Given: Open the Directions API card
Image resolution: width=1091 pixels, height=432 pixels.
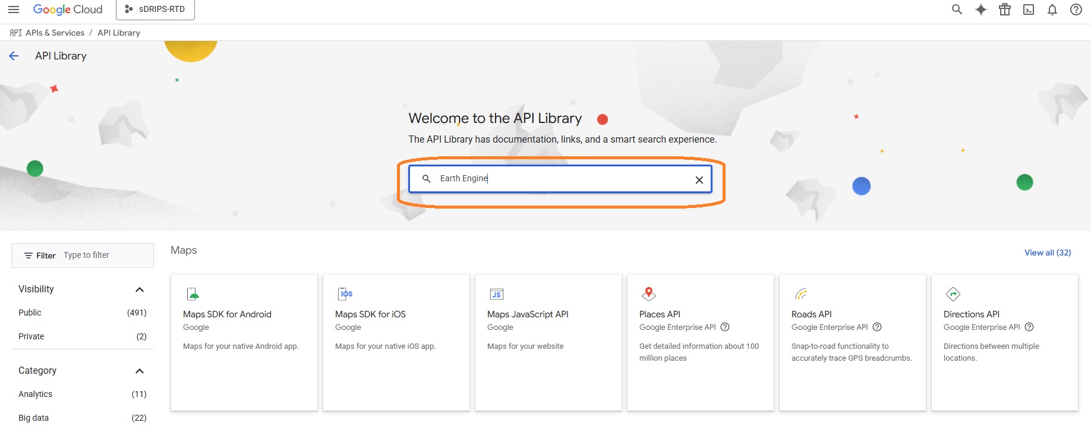Looking at the screenshot, I should click(x=1005, y=343).
